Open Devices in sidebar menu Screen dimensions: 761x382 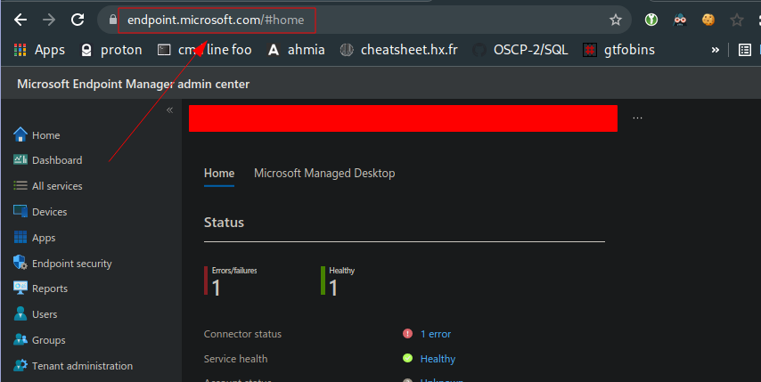click(x=50, y=212)
